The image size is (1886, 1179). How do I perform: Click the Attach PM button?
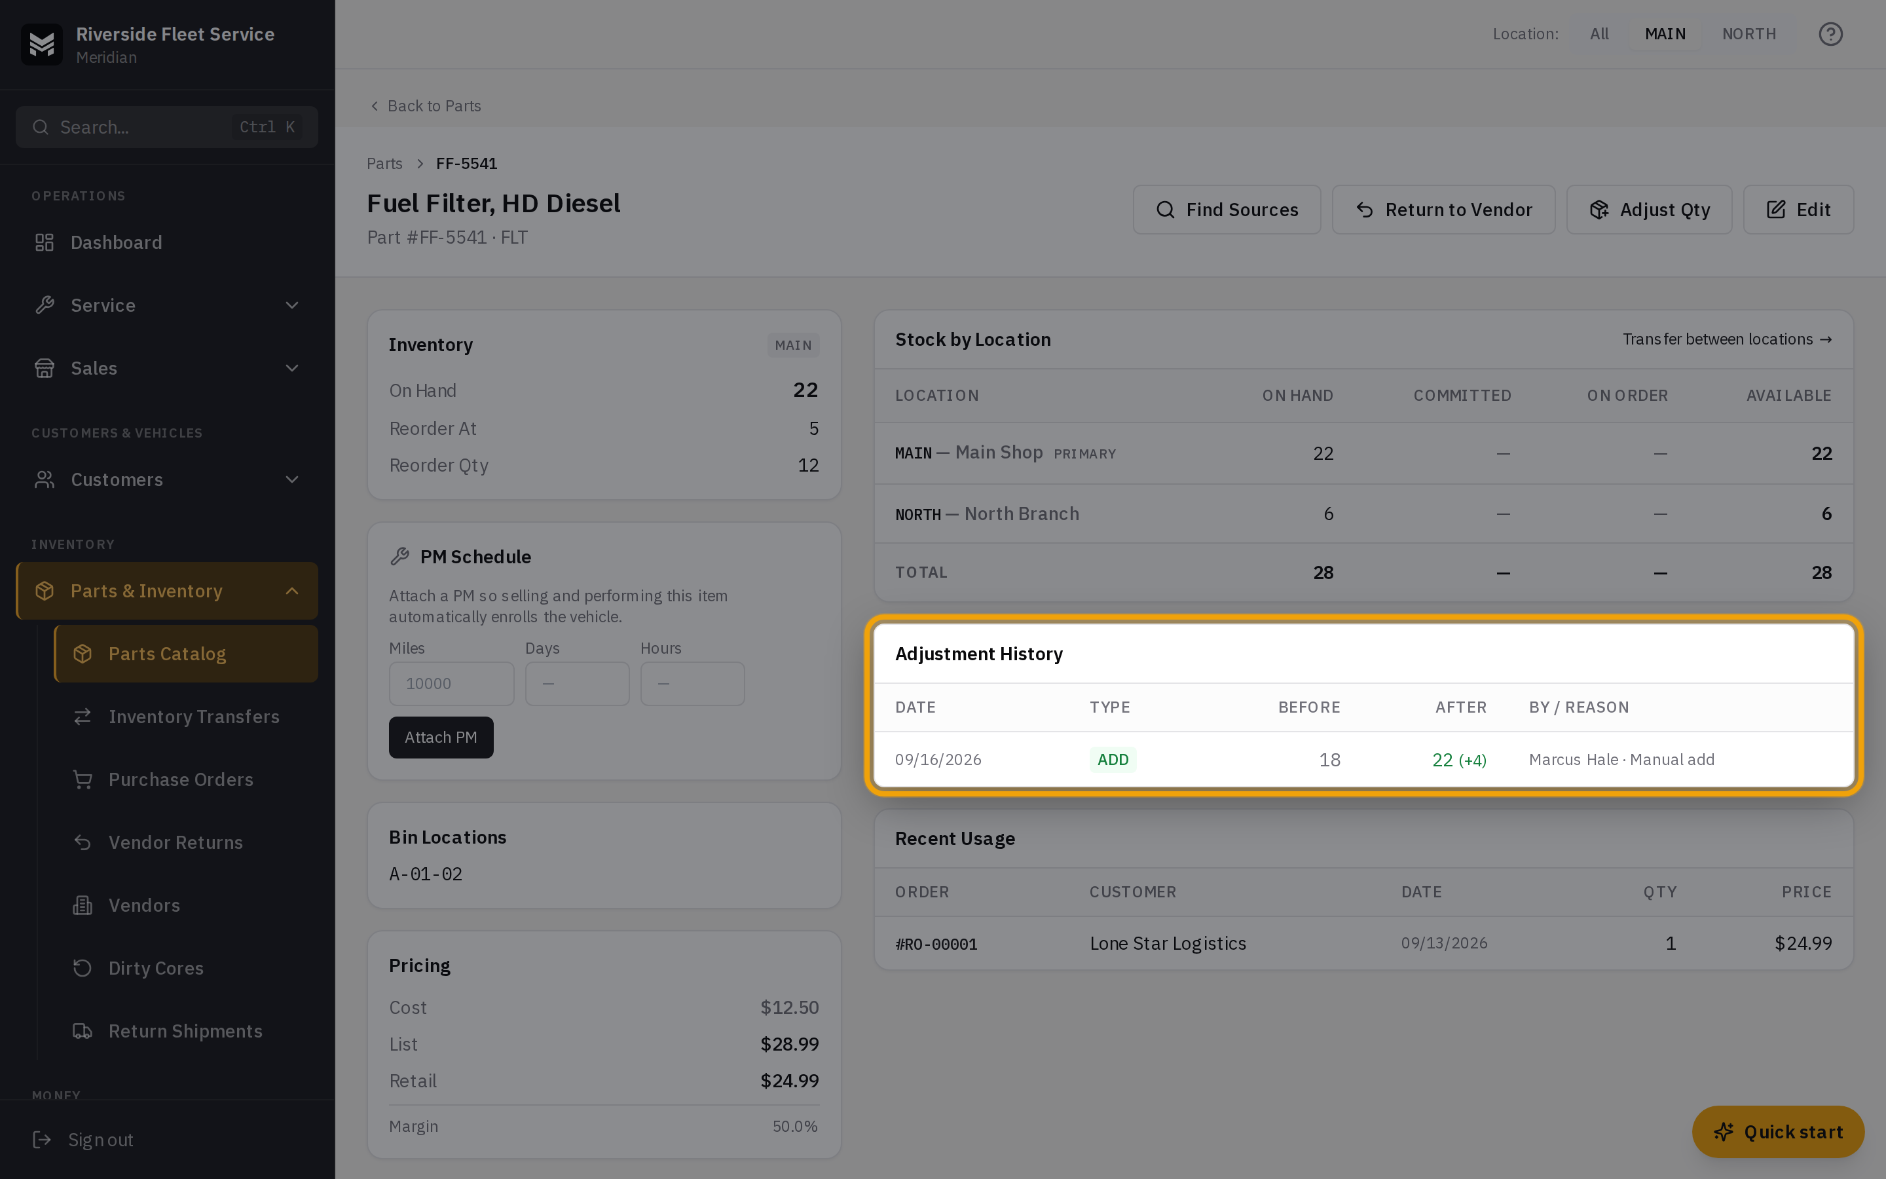click(441, 738)
